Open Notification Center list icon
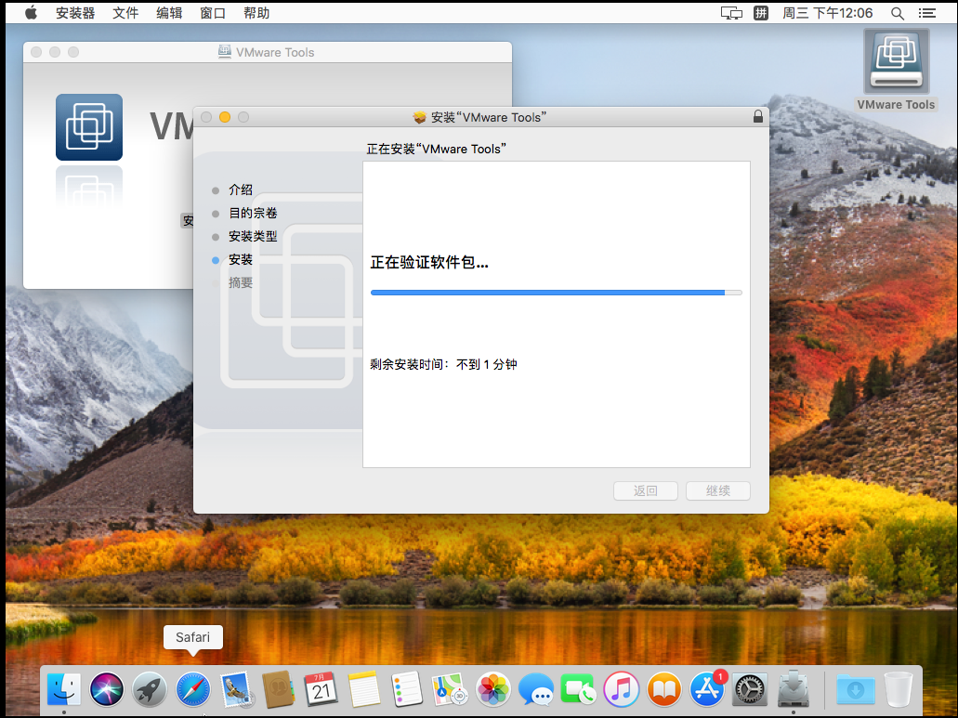This screenshot has height=718, width=958. (x=926, y=13)
